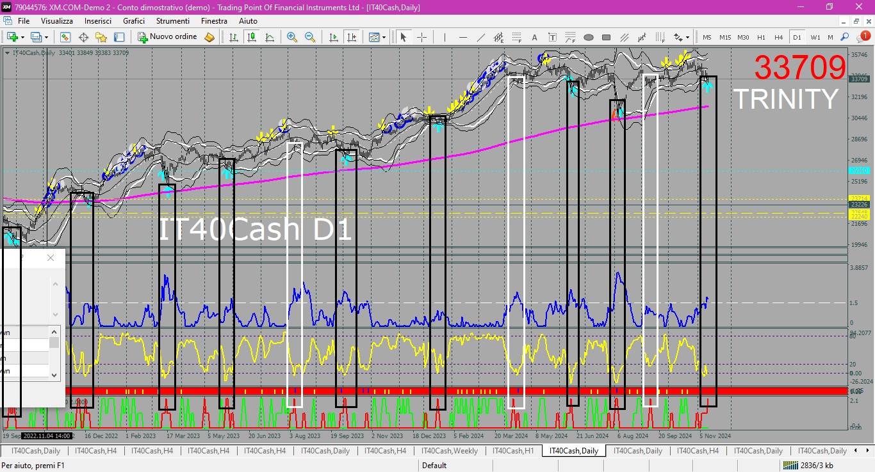Open the Navigator favorites icon

click(101, 37)
